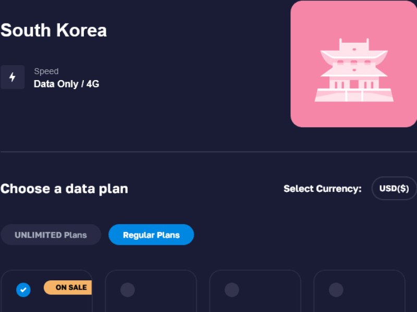
Task: Click the second data plan card outline
Action: coord(151,291)
